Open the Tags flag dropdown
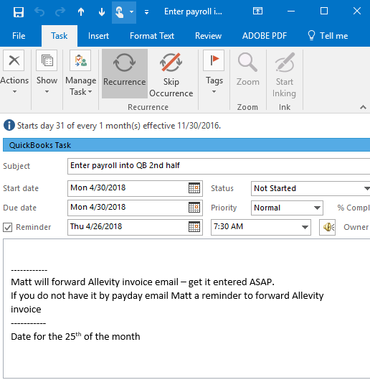Image resolution: width=370 pixels, height=380 pixels. pos(214,73)
